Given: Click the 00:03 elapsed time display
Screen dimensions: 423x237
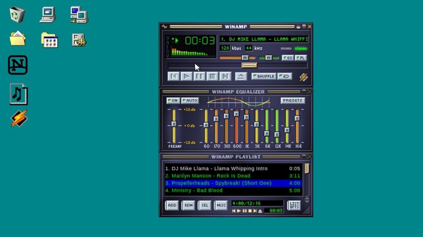Looking at the screenshot, I should 200,41.
